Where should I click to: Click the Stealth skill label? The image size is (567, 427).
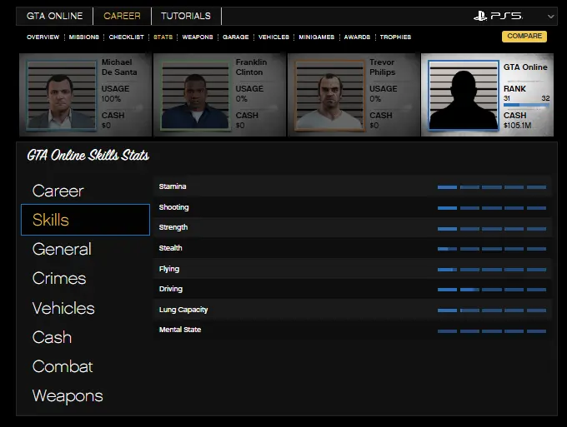170,248
